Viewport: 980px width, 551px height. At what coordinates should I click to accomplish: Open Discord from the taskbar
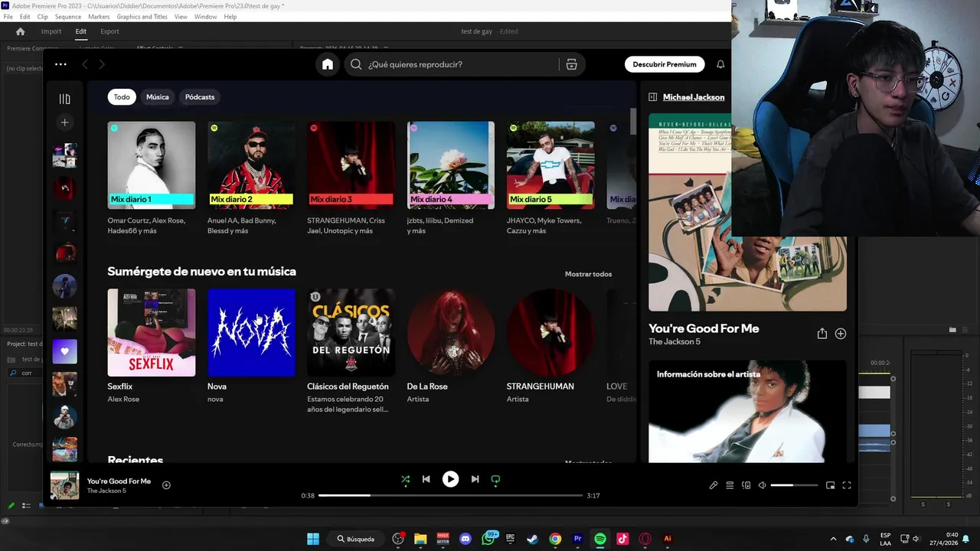click(x=465, y=539)
